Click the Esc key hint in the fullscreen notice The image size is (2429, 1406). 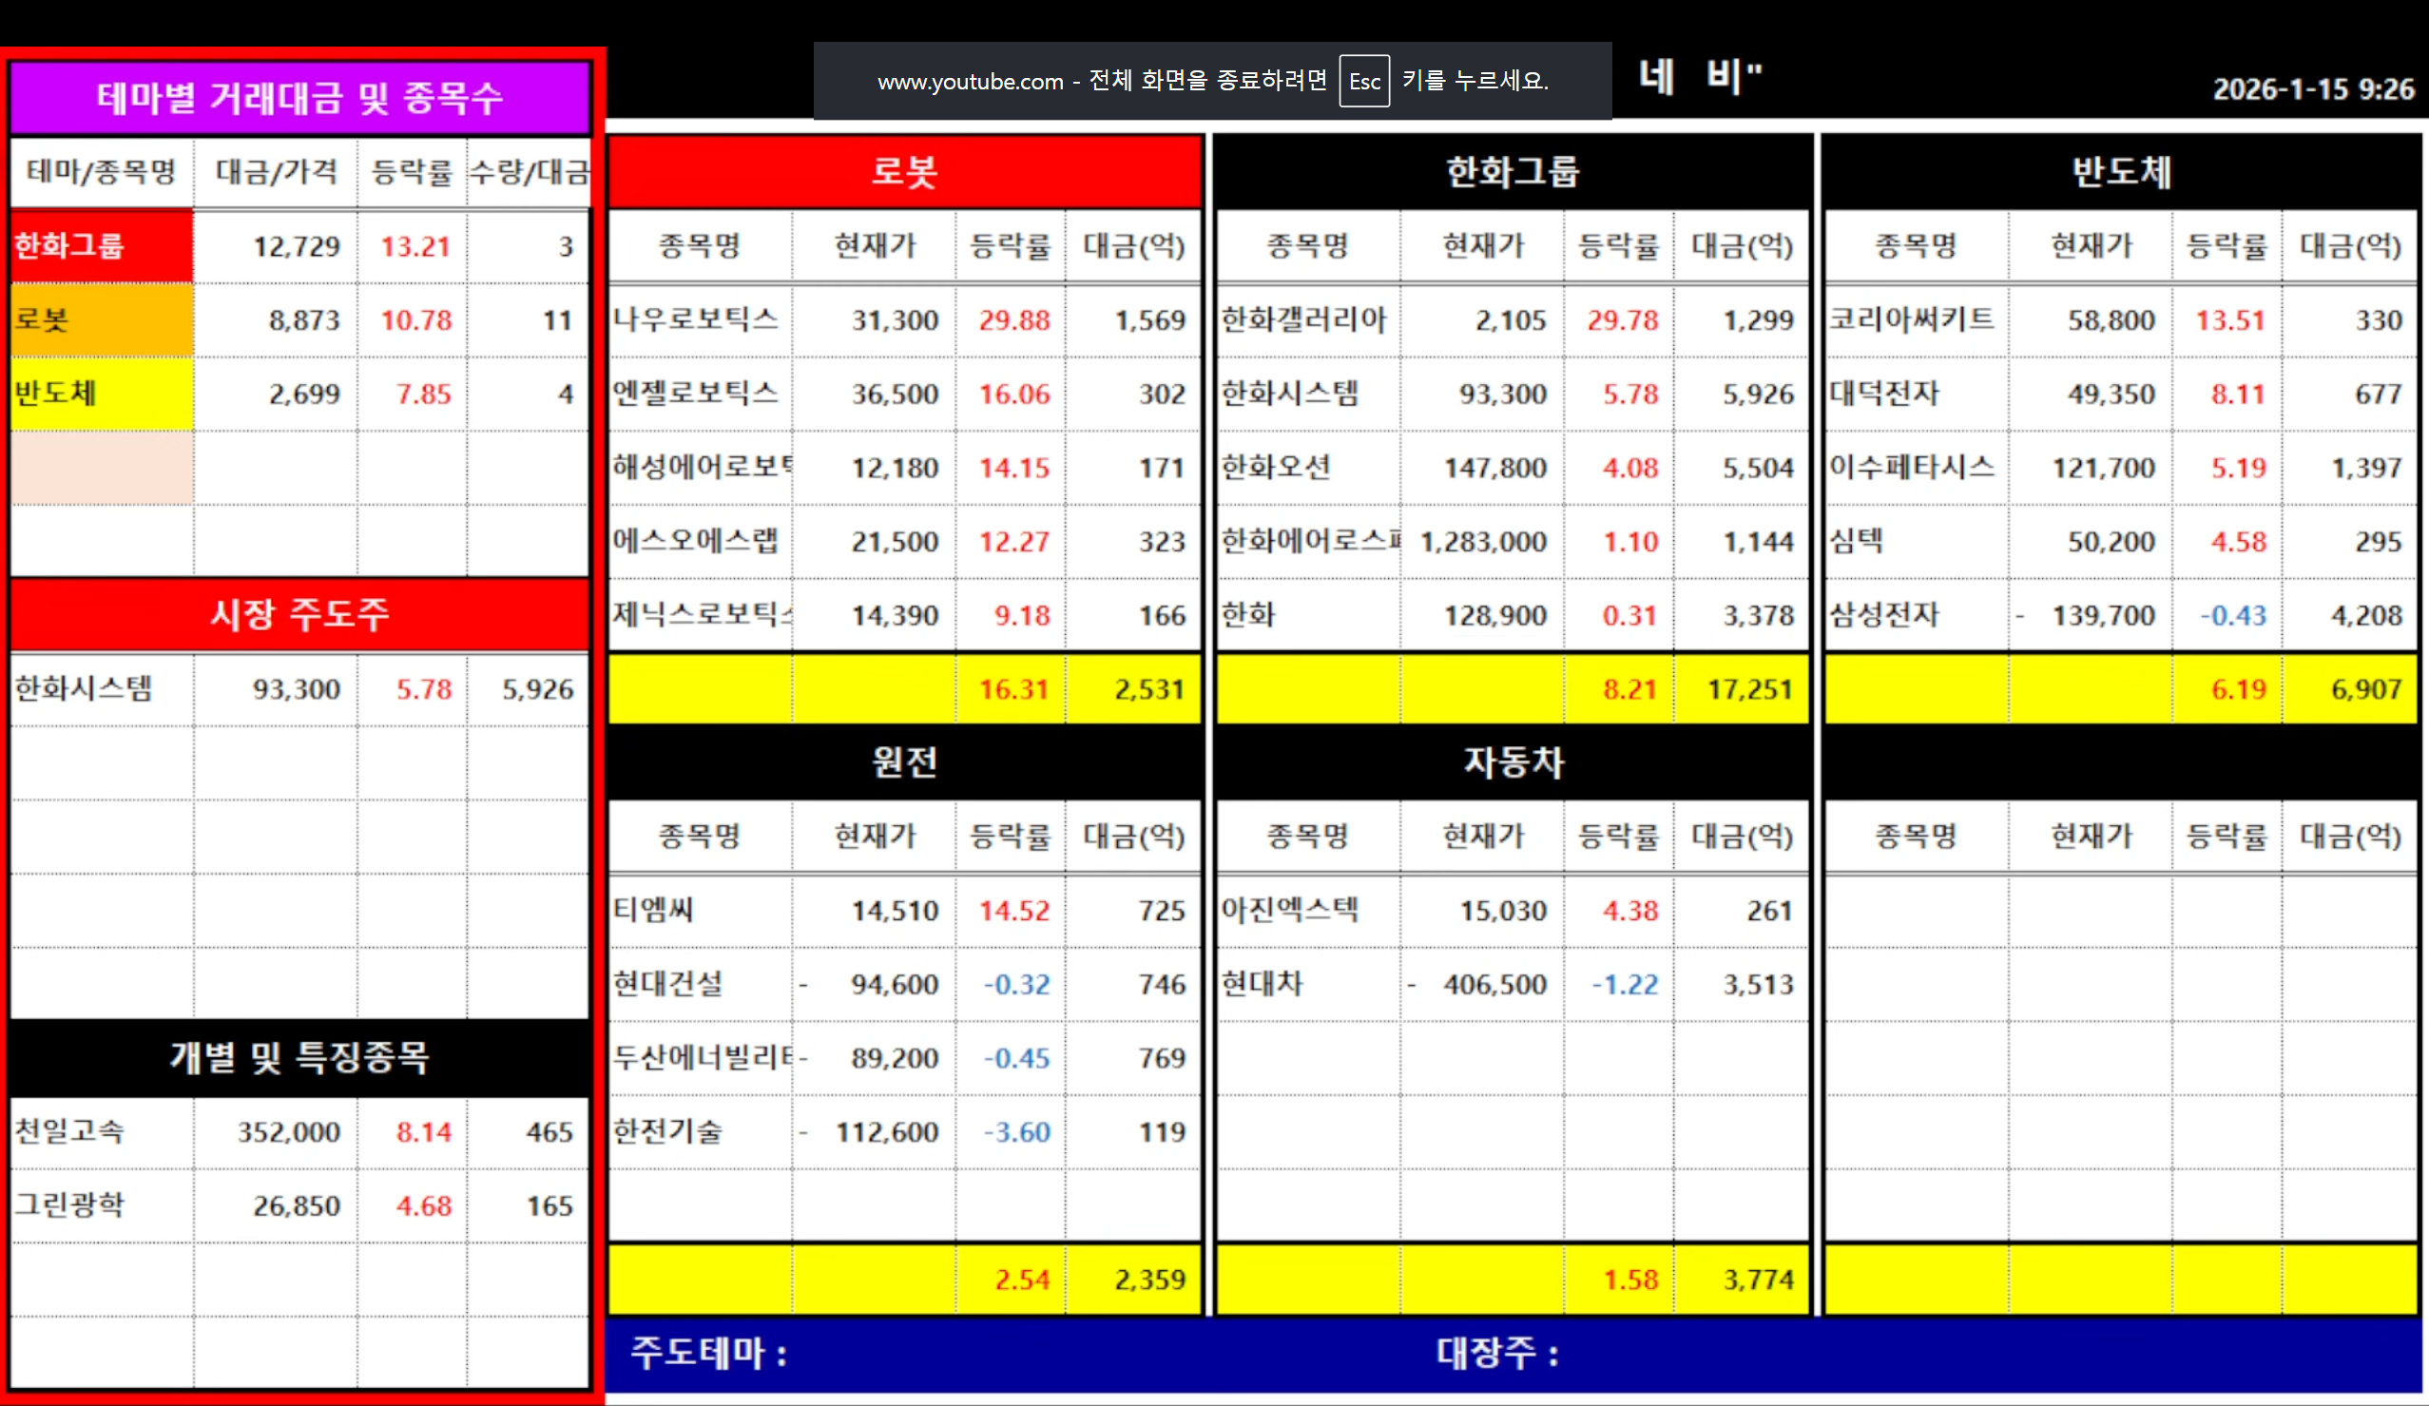1364,82
